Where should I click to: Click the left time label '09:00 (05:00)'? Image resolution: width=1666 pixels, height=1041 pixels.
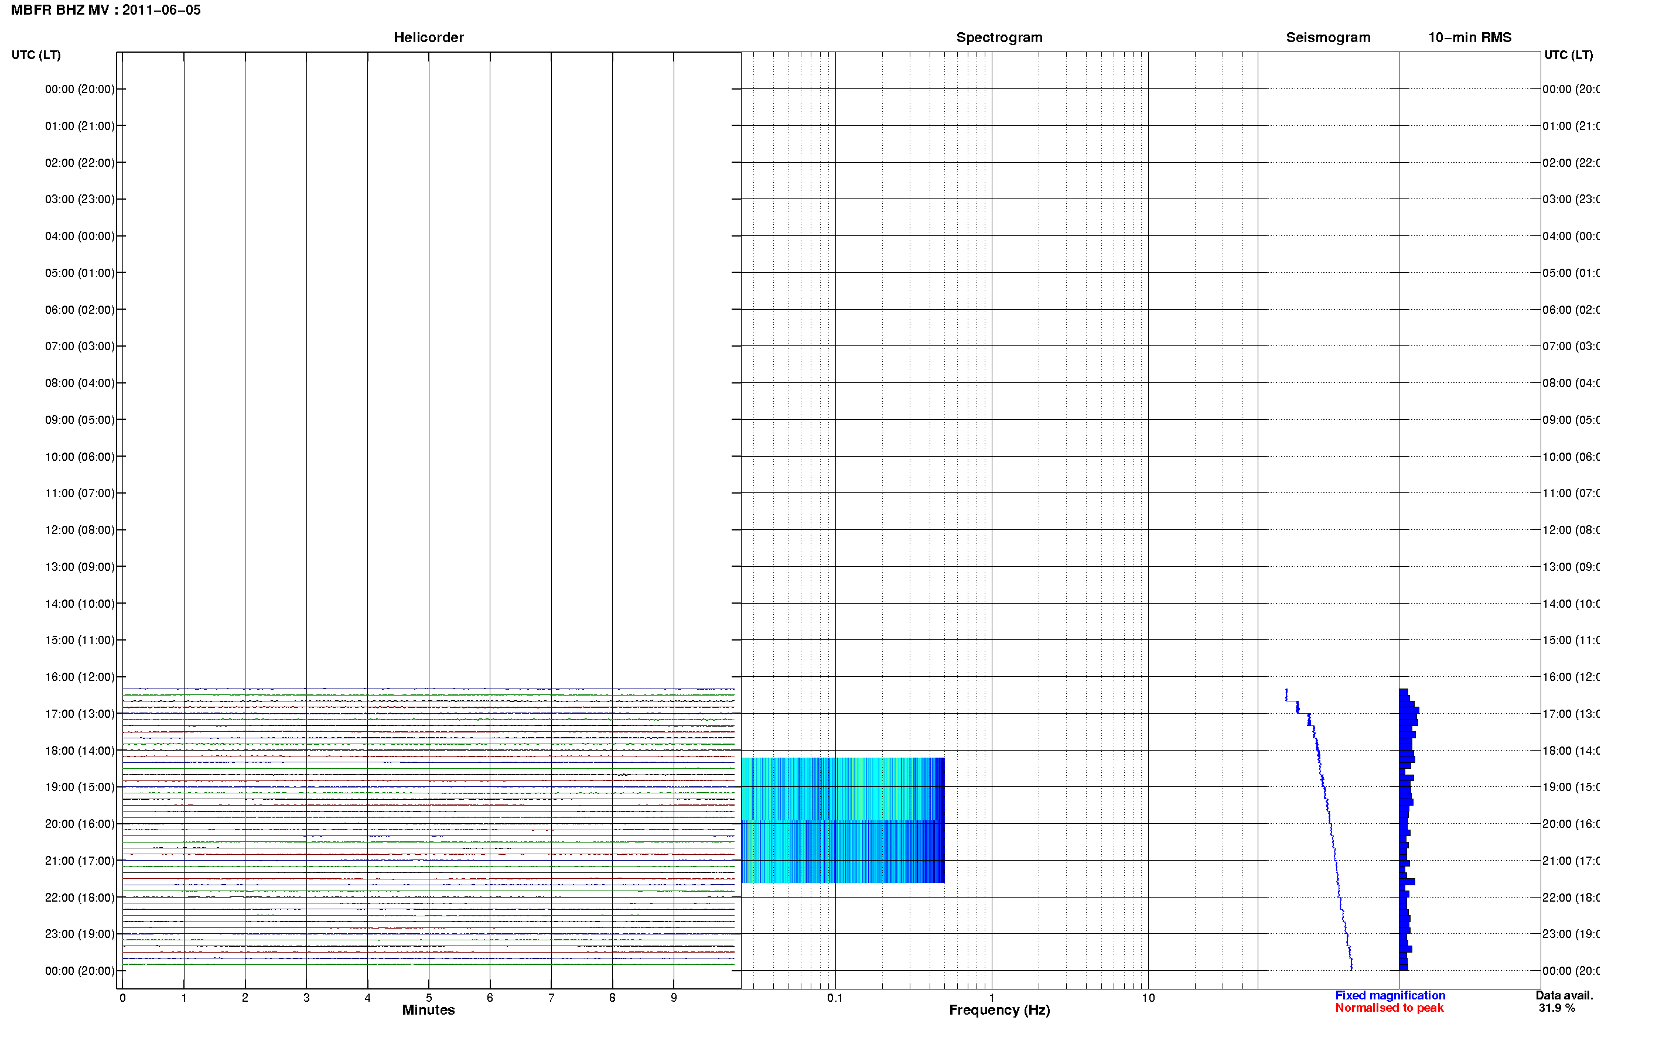tap(80, 420)
